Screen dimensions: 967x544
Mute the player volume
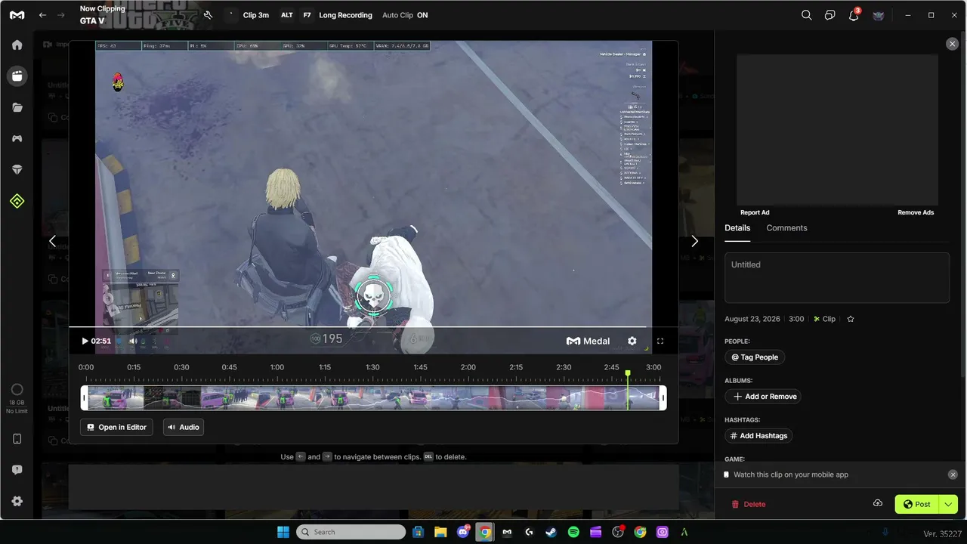pos(133,341)
